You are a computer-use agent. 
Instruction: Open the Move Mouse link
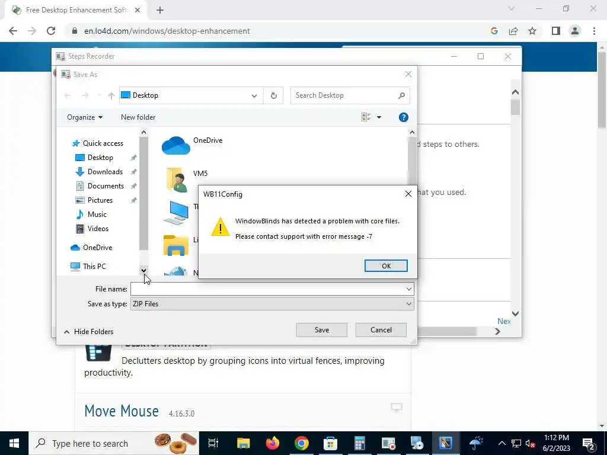[122, 411]
